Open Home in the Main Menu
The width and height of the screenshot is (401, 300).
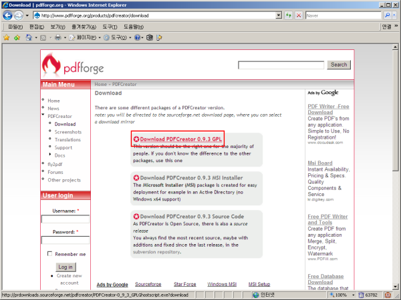pyautogui.click(x=53, y=101)
